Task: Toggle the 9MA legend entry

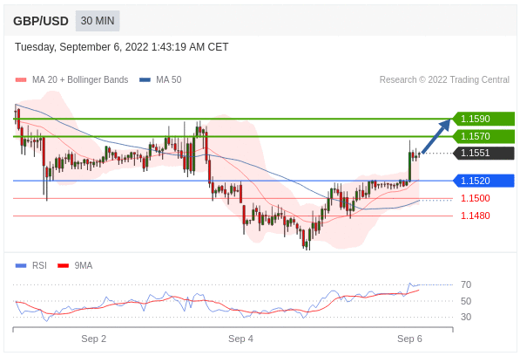Action: tap(75, 265)
